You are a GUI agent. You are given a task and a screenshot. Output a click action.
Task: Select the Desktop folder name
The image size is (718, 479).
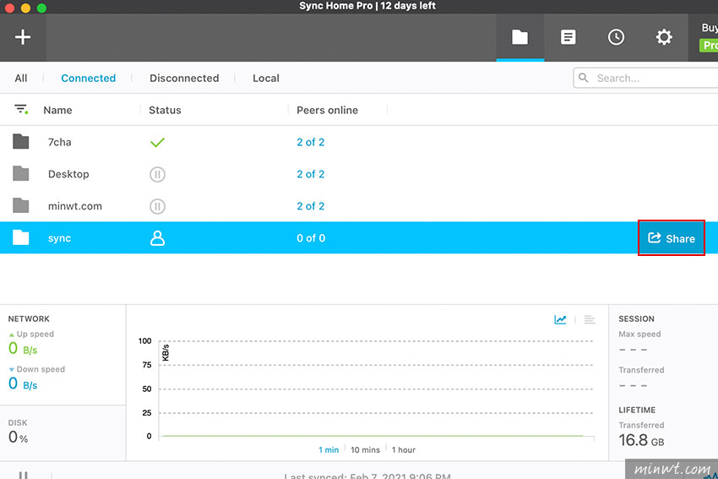tap(68, 175)
